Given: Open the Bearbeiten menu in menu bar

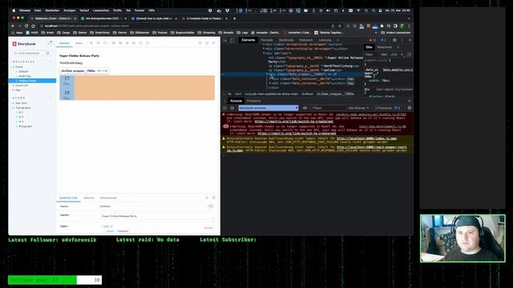Looking at the screenshot, I should [52, 10].
